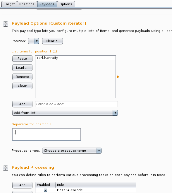The height and width of the screenshot is (193, 172).
Task: Click the Paste button
Action: pos(22,59)
